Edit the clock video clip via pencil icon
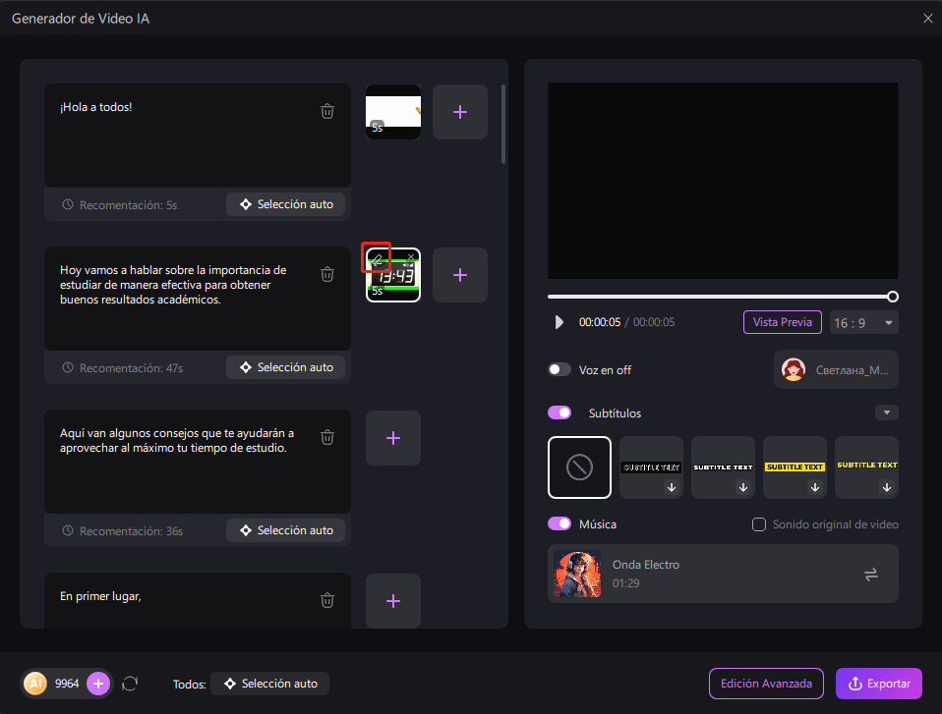942x714 pixels. point(377,259)
